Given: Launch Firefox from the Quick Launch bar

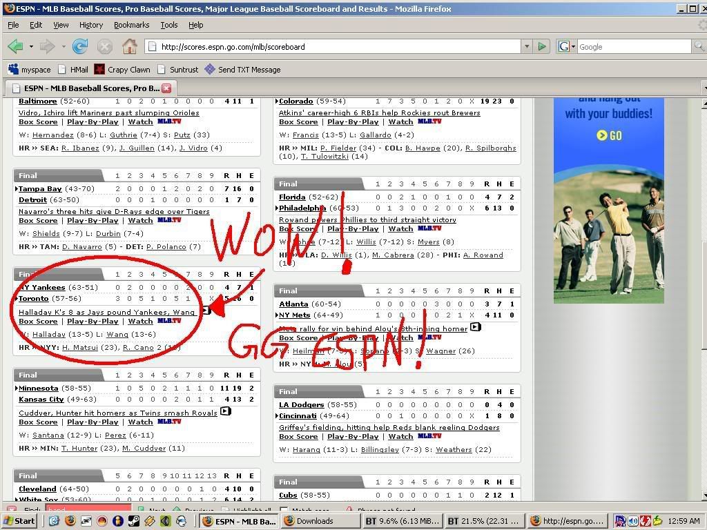Looking at the screenshot, I should point(70,521).
